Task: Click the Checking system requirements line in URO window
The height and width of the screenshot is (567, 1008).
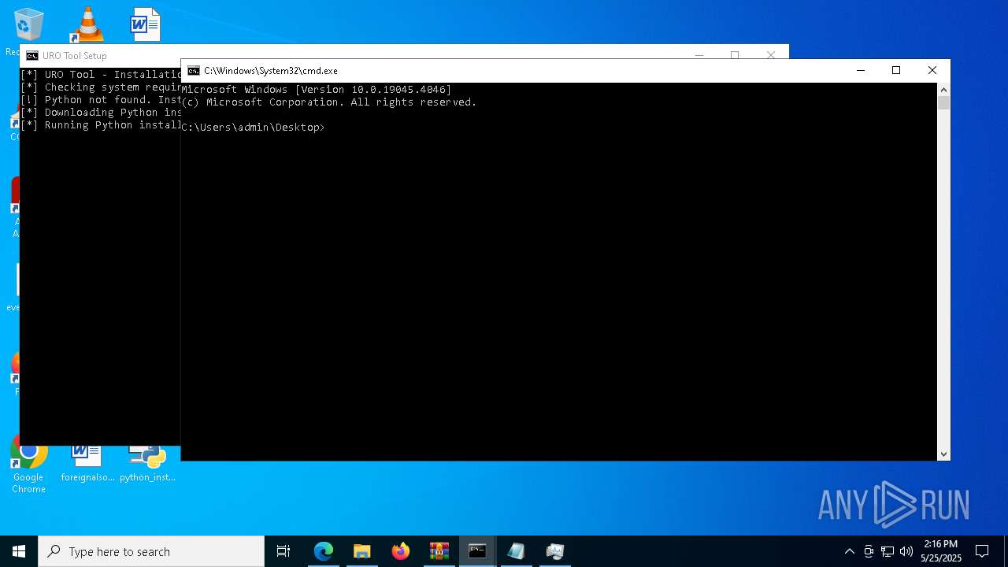Action: point(102,87)
